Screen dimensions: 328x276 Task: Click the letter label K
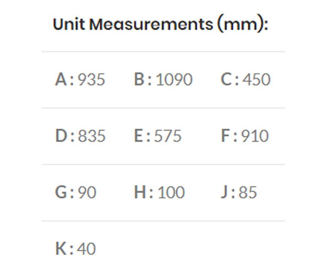[x=60, y=249]
